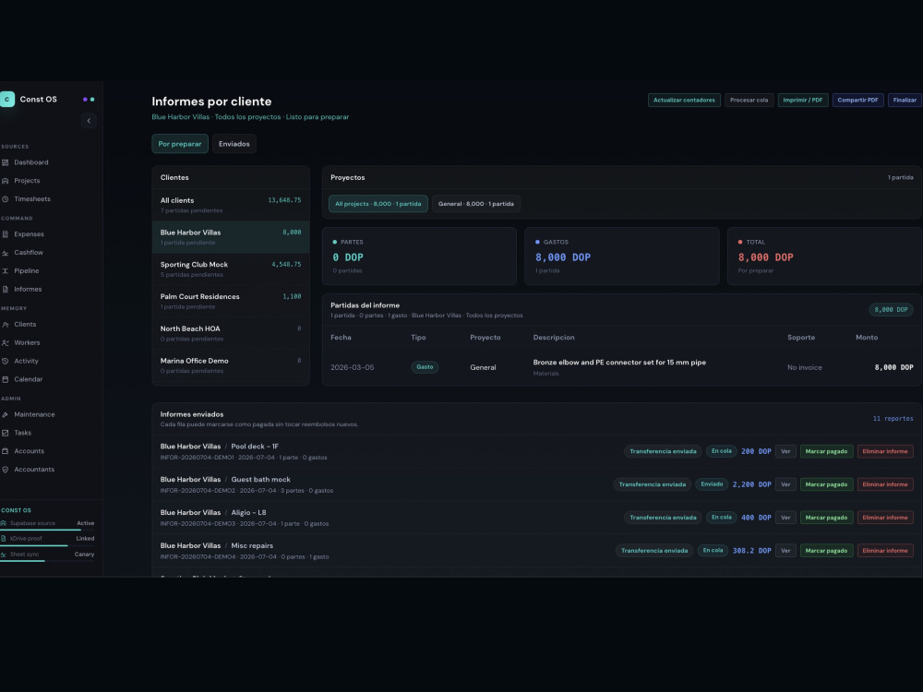The height and width of the screenshot is (692, 923).
Task: Open Clients people icon
Action: (6, 324)
